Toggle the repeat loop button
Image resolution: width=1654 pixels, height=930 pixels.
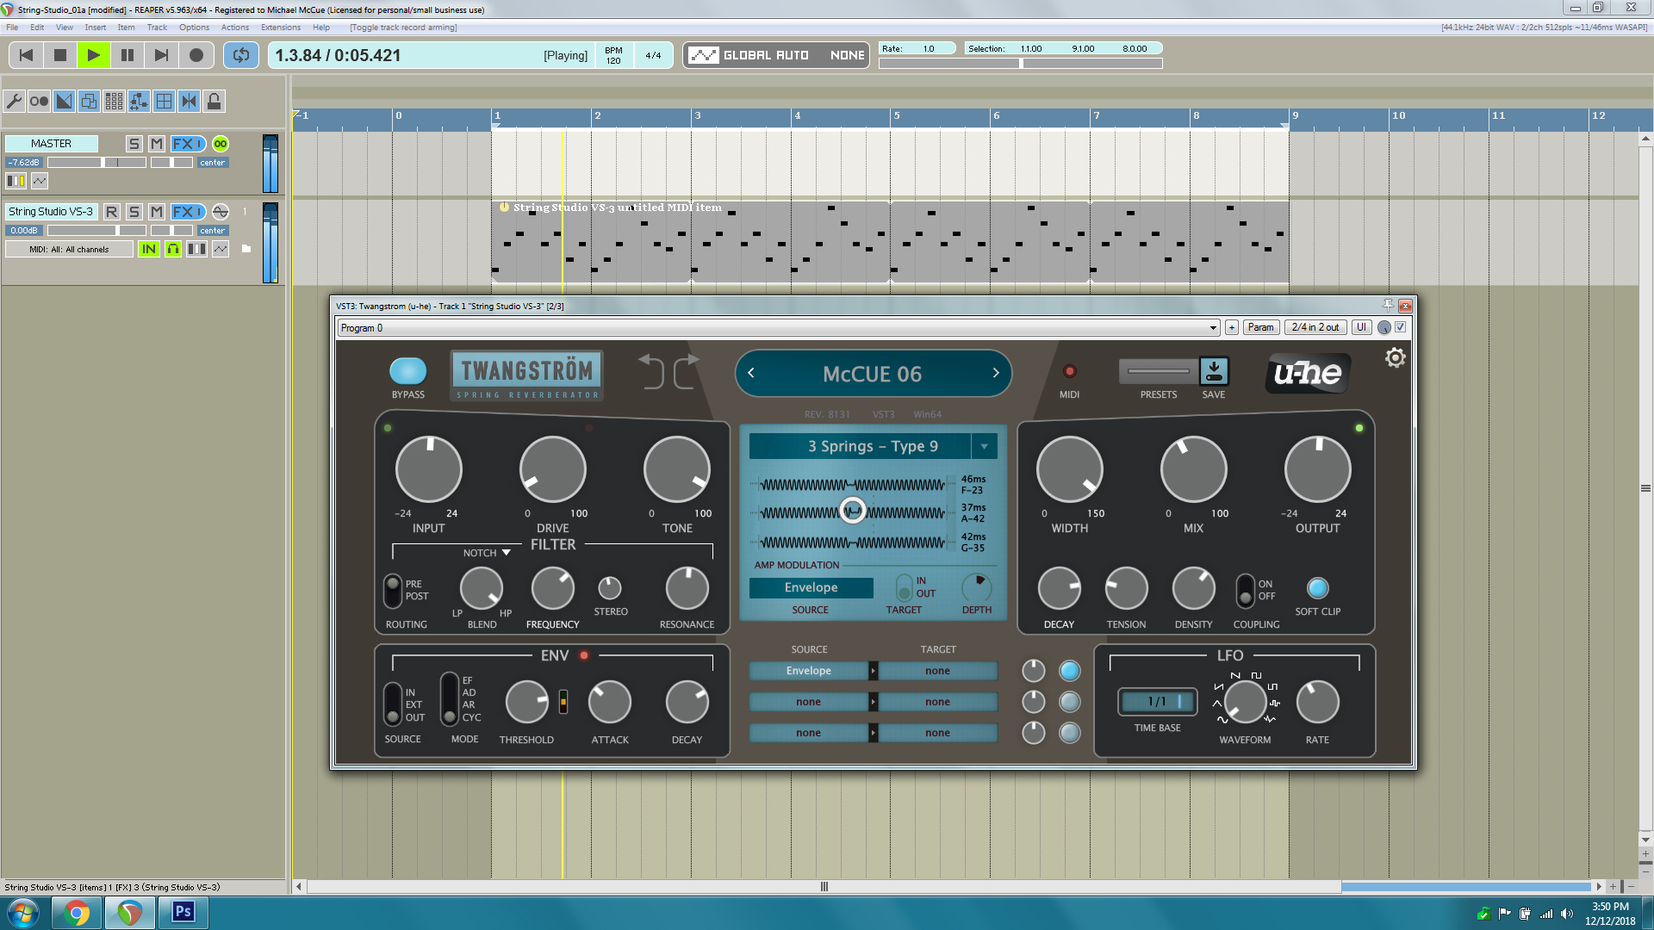click(x=241, y=55)
